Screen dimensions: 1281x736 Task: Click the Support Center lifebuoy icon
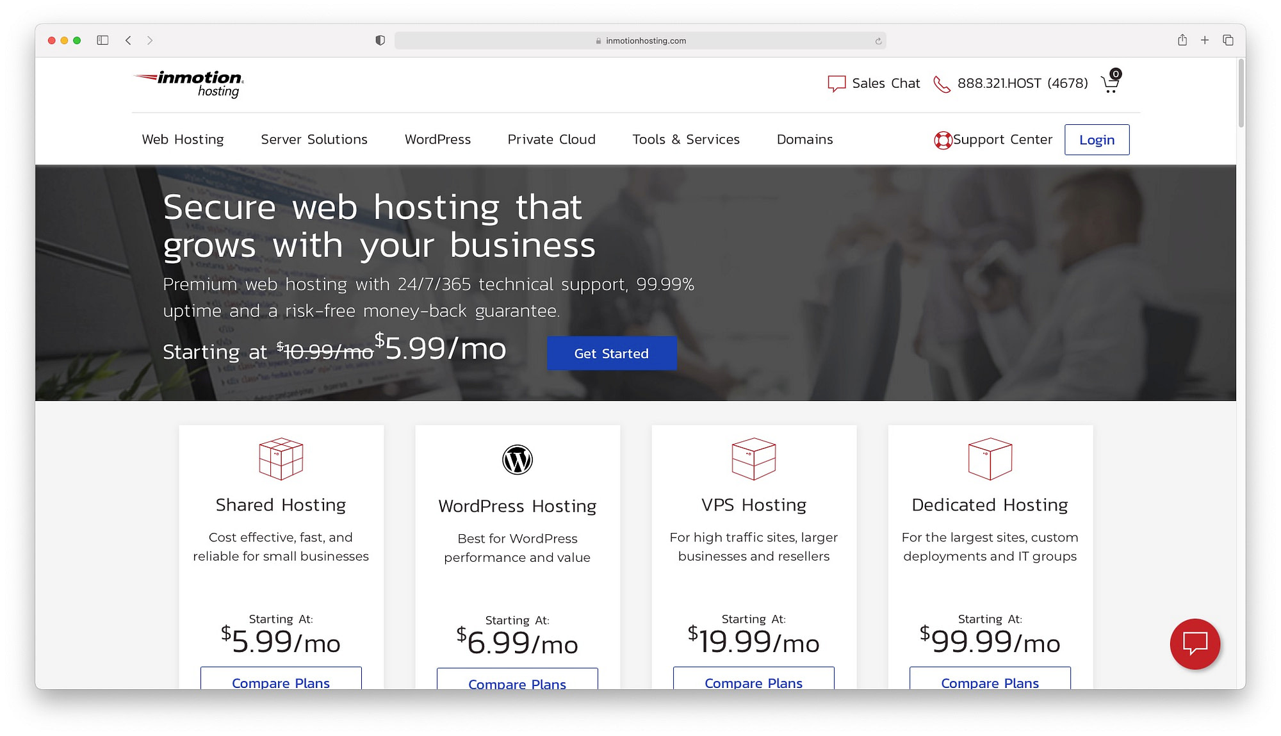[x=943, y=140]
